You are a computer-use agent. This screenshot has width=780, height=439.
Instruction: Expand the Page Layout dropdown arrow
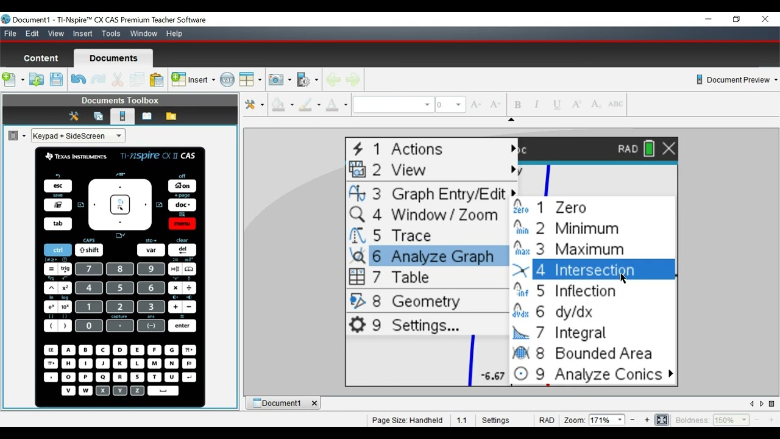click(x=260, y=80)
